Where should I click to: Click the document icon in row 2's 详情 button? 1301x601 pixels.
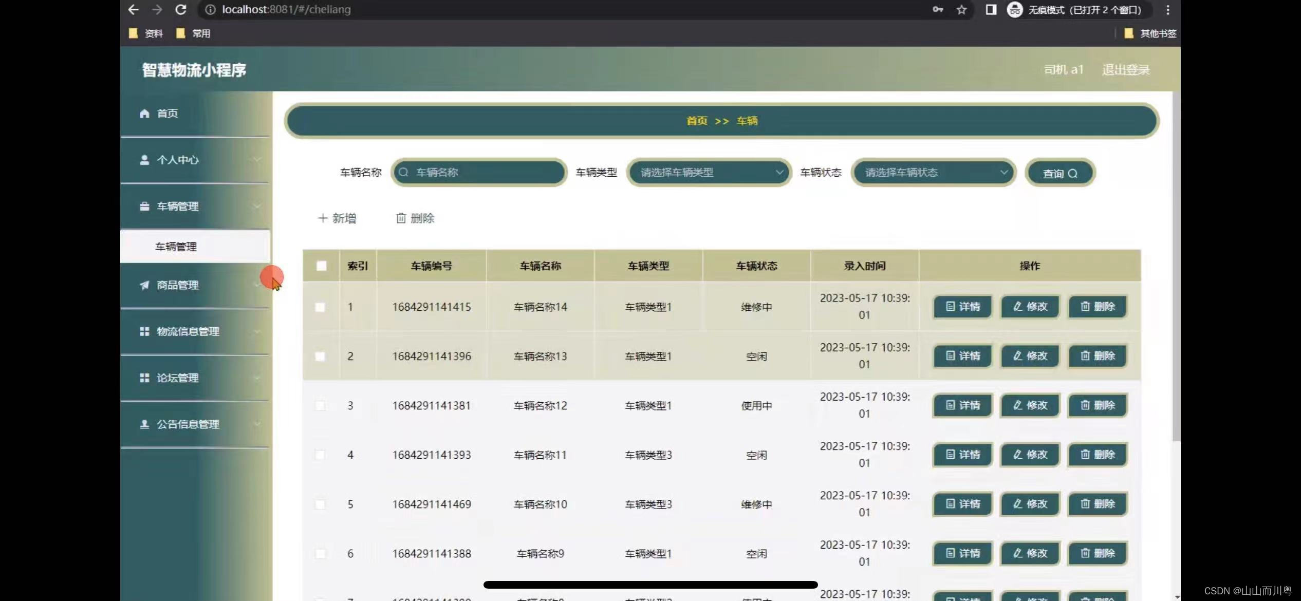(x=950, y=356)
